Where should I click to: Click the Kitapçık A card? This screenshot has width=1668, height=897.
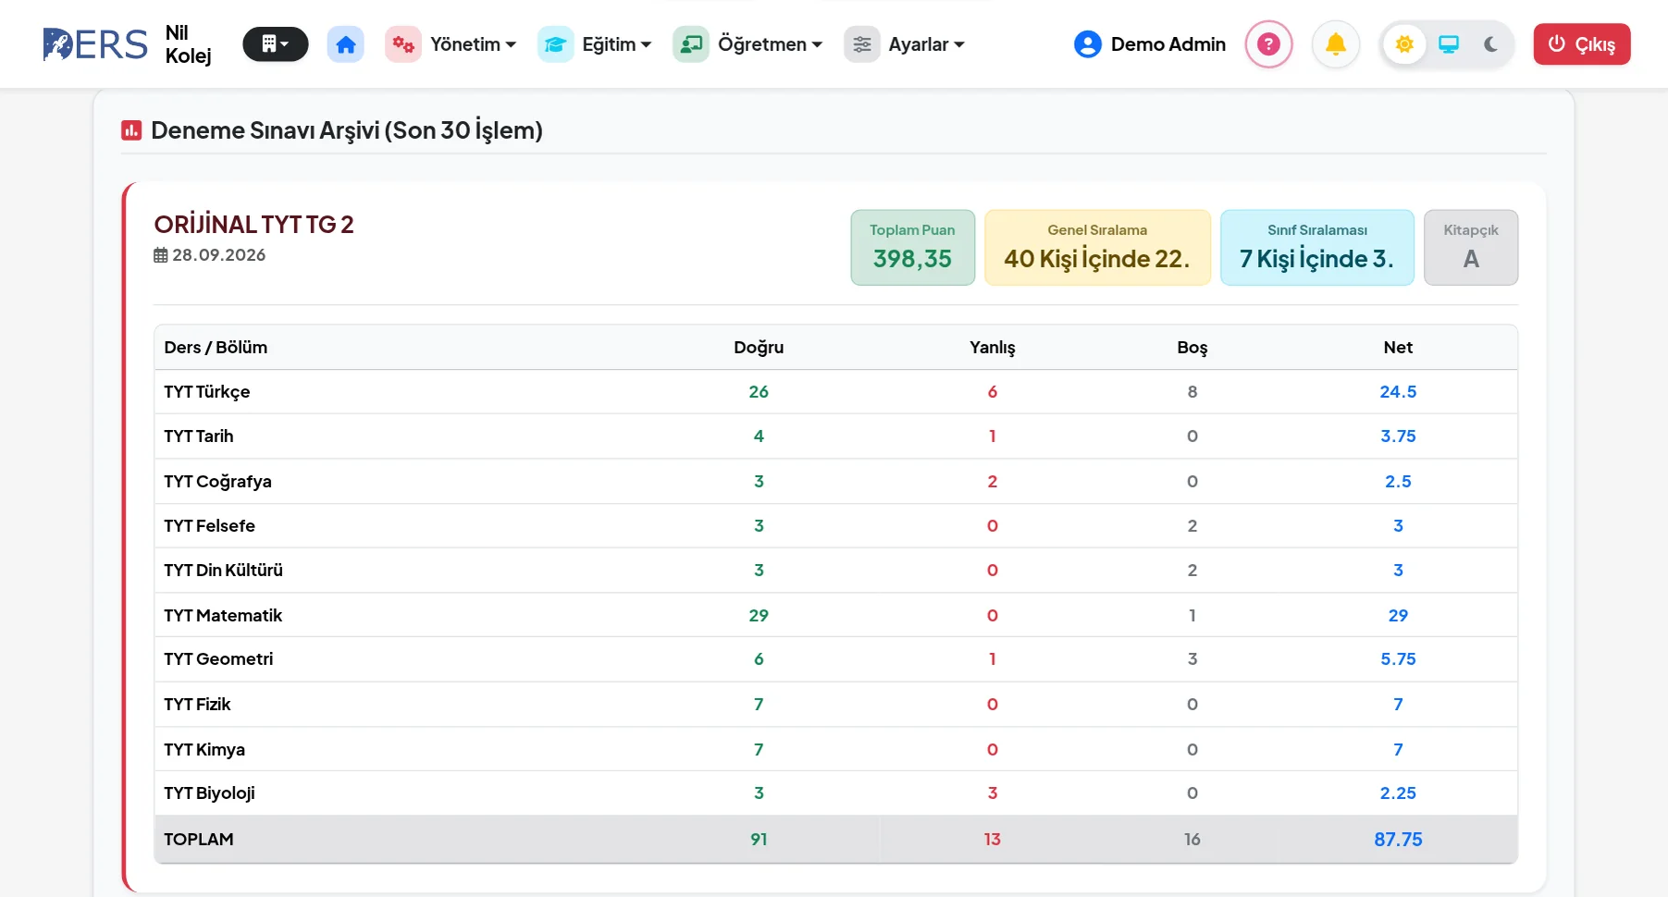tap(1471, 248)
